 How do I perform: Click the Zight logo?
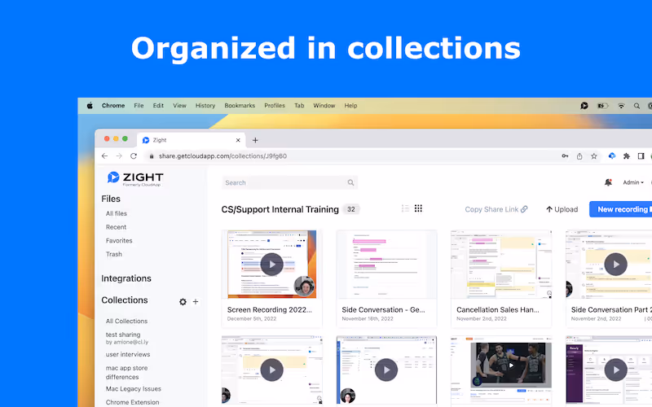point(135,178)
